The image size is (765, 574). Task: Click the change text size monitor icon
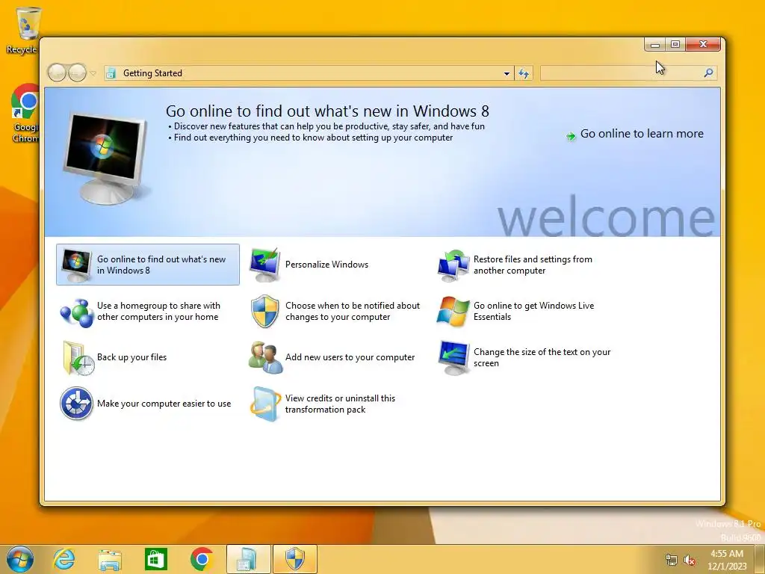[453, 358]
